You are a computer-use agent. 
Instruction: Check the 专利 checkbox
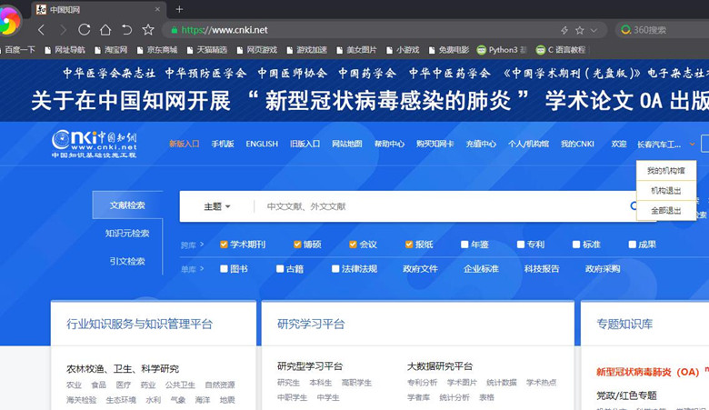click(521, 245)
